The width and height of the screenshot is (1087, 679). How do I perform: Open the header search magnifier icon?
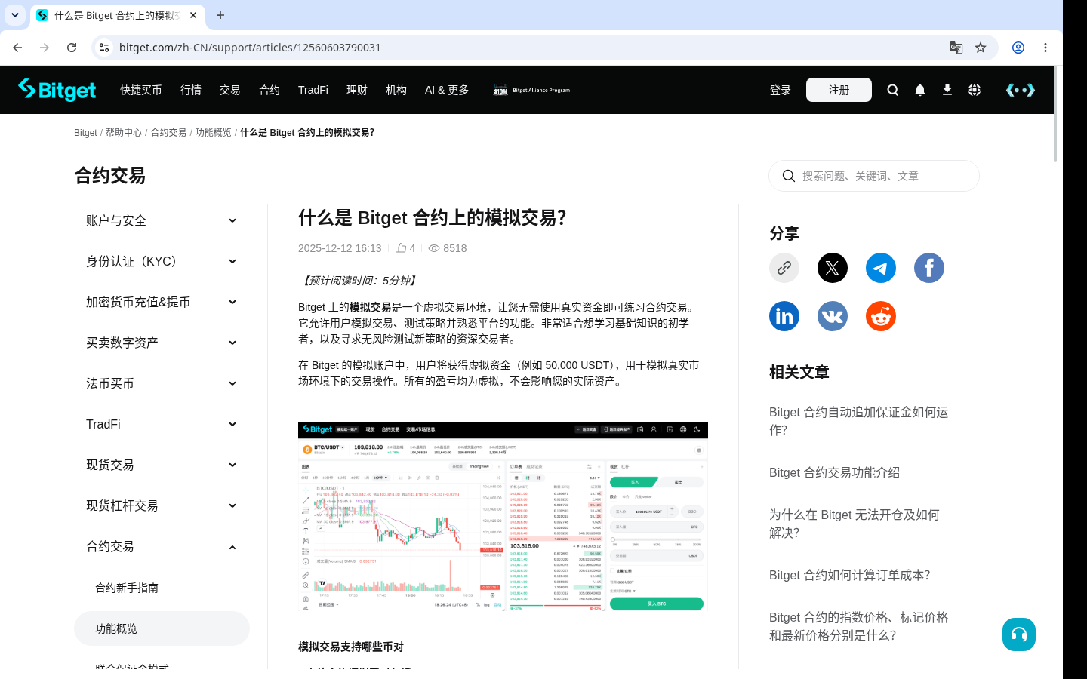coord(893,90)
